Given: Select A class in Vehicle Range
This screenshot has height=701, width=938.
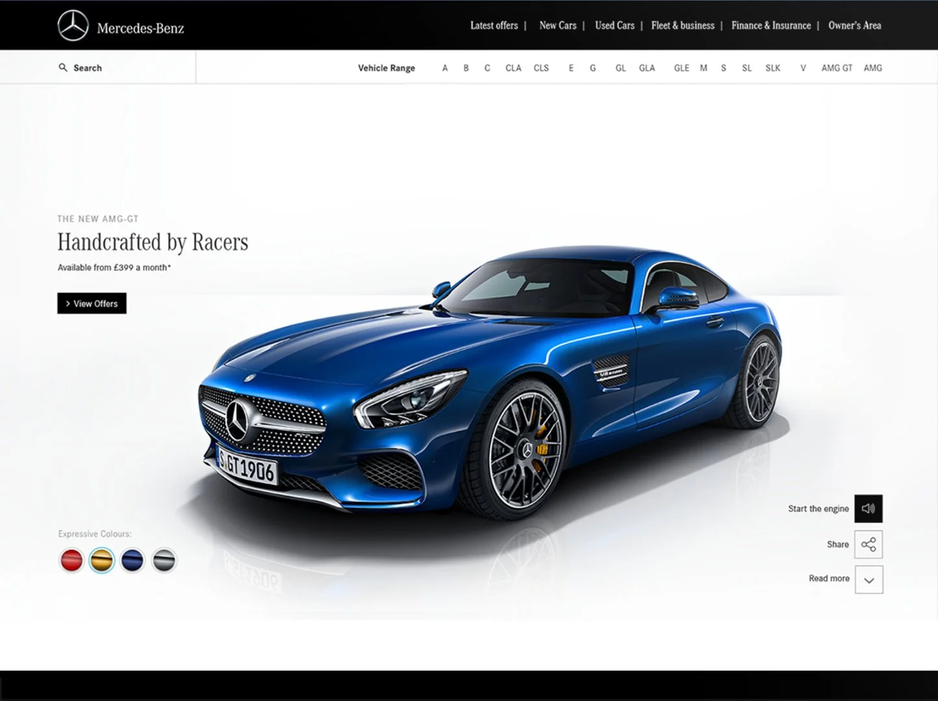Looking at the screenshot, I should coord(445,68).
